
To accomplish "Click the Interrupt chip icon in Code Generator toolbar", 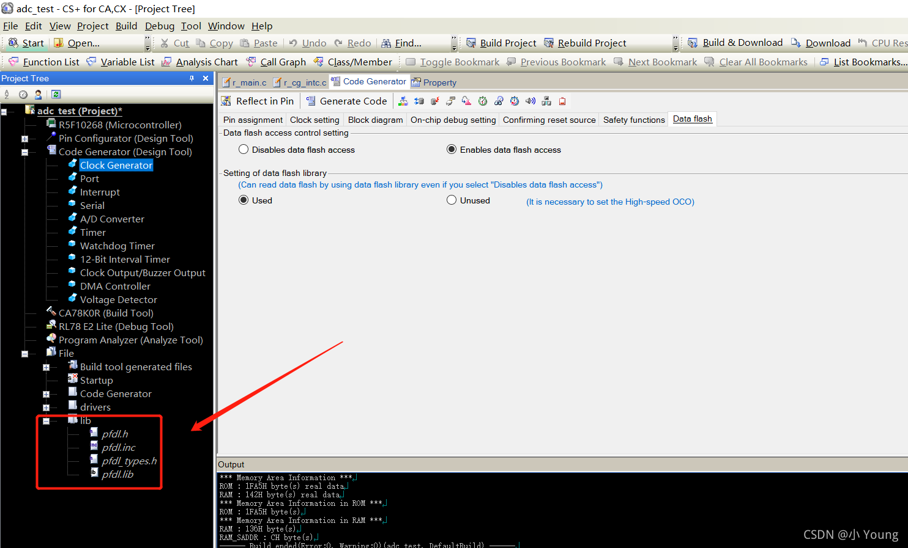I will pyautogui.click(x=435, y=101).
